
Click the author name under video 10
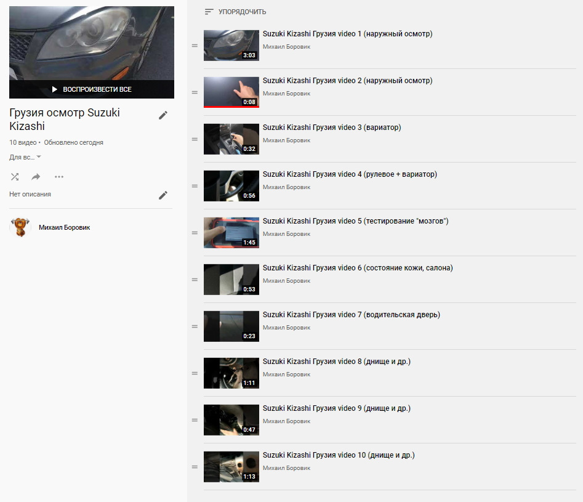click(x=287, y=468)
